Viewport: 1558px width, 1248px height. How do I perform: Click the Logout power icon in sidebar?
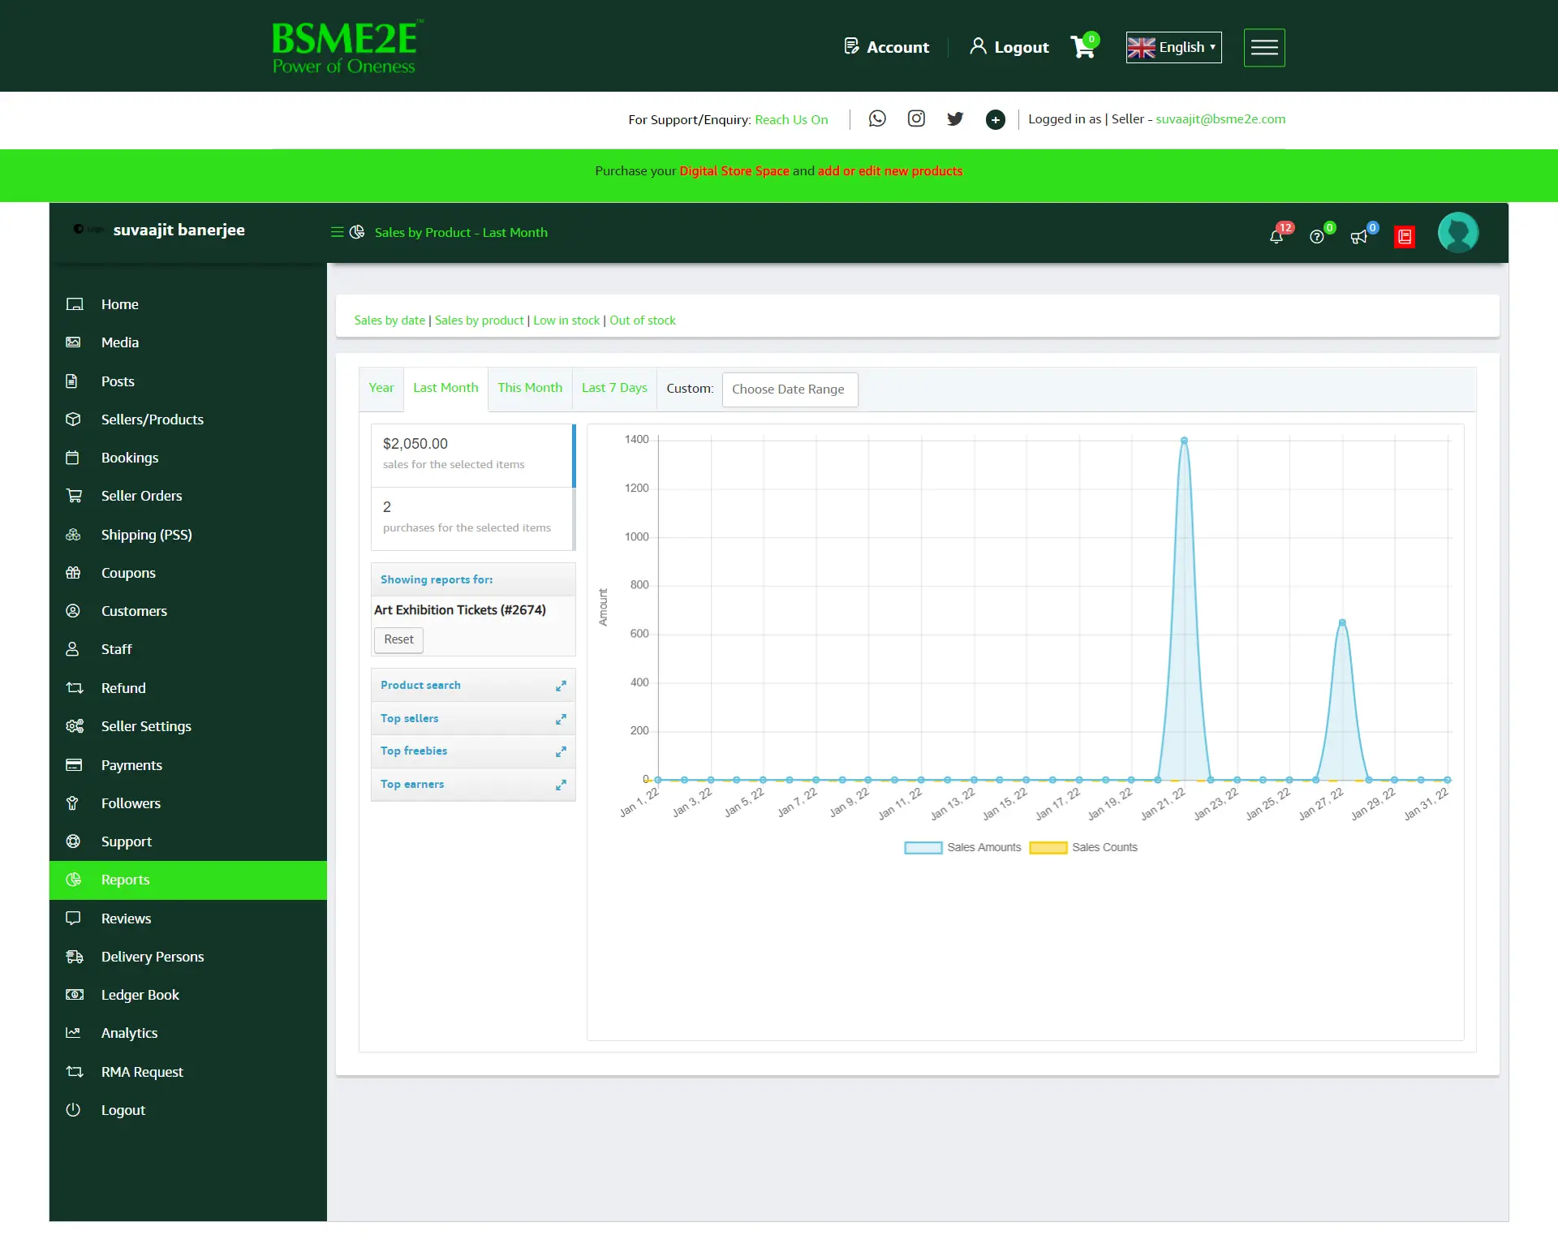coord(73,1110)
